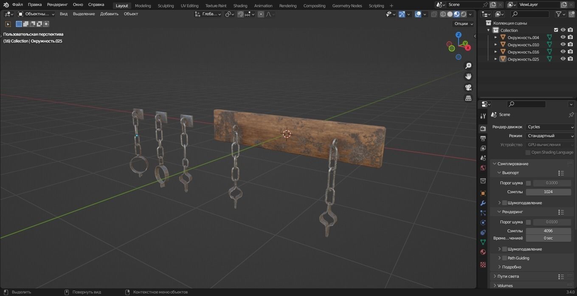Open the View Layer properties tab
Image resolution: width=577 pixels, height=296 pixels.
483,148
